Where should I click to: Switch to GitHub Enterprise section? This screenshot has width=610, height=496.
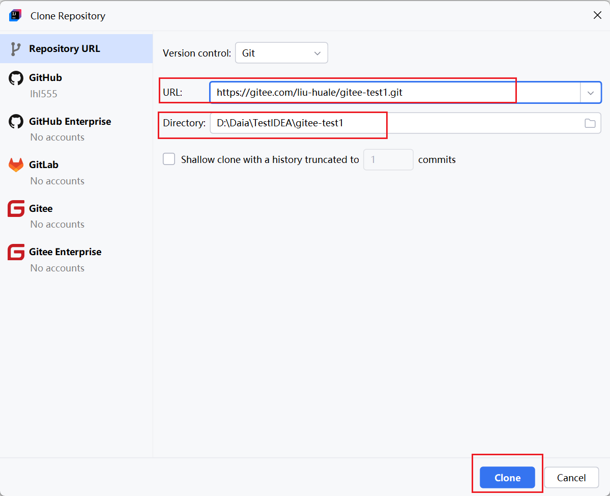point(76,129)
